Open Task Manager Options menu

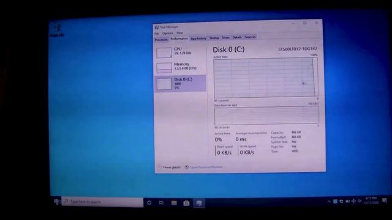167,33
